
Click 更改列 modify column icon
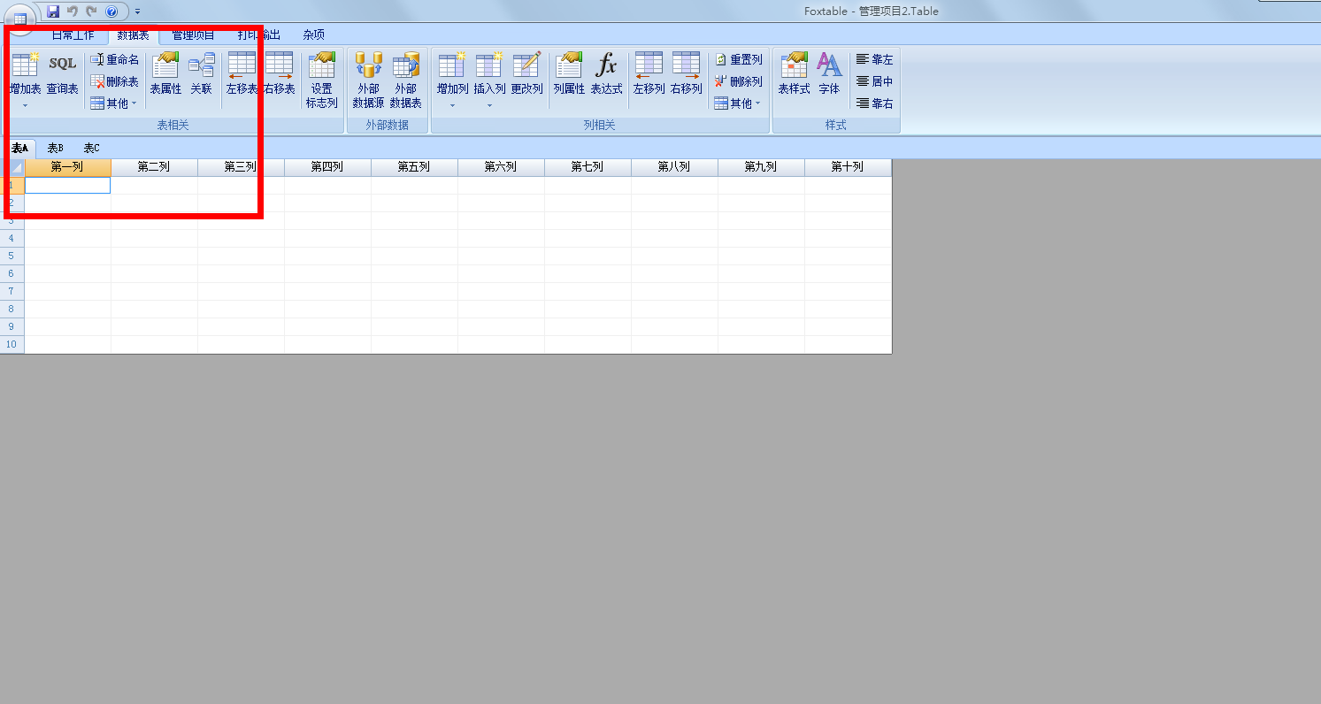(x=526, y=74)
